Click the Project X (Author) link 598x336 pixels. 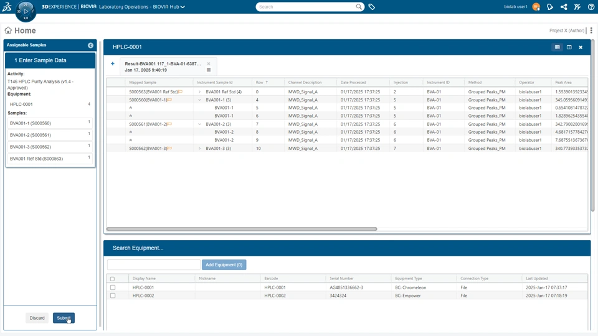point(567,30)
